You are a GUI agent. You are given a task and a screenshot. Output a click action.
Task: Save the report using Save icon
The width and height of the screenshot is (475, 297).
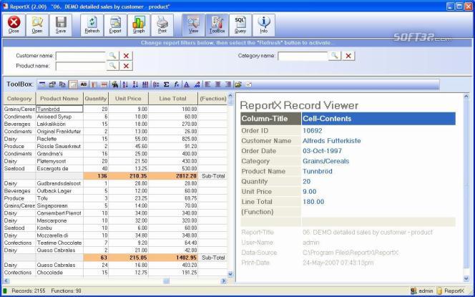[x=61, y=25]
